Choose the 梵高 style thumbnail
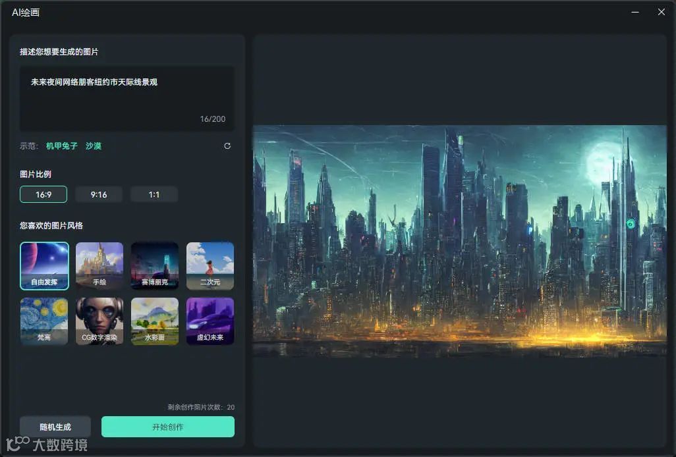Screen dimensions: 676x457 pyautogui.click(x=44, y=321)
